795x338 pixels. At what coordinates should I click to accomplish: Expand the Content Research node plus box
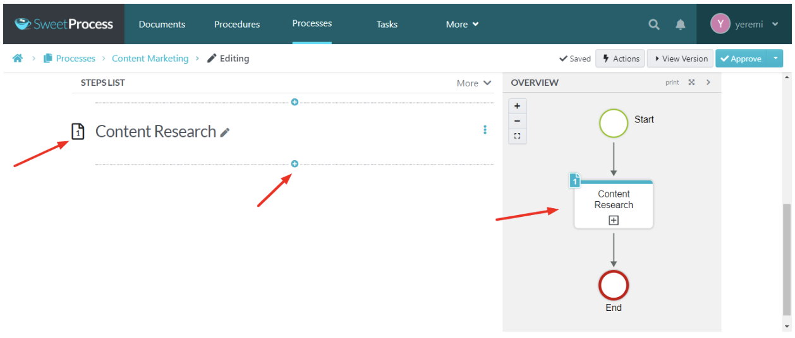point(613,220)
